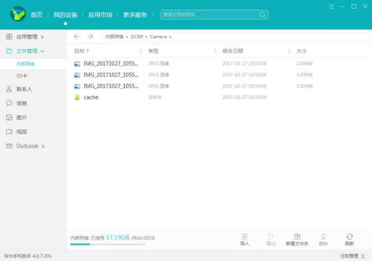
Task: Click DCIM in the breadcrumb path
Action: [x=136, y=37]
